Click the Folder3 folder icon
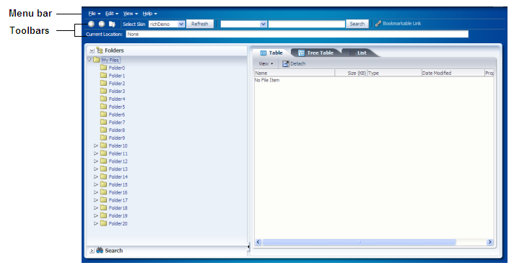 [x=103, y=91]
